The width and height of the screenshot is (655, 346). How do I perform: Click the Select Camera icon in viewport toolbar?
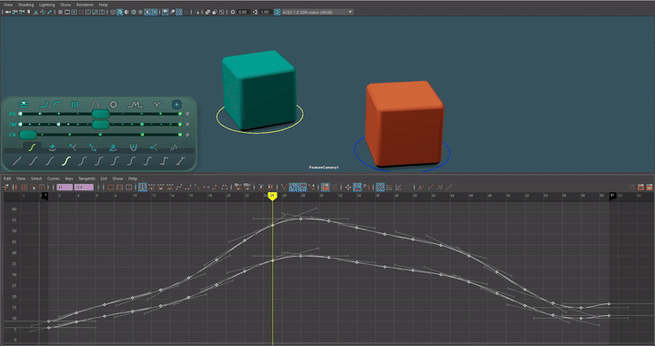8,12
